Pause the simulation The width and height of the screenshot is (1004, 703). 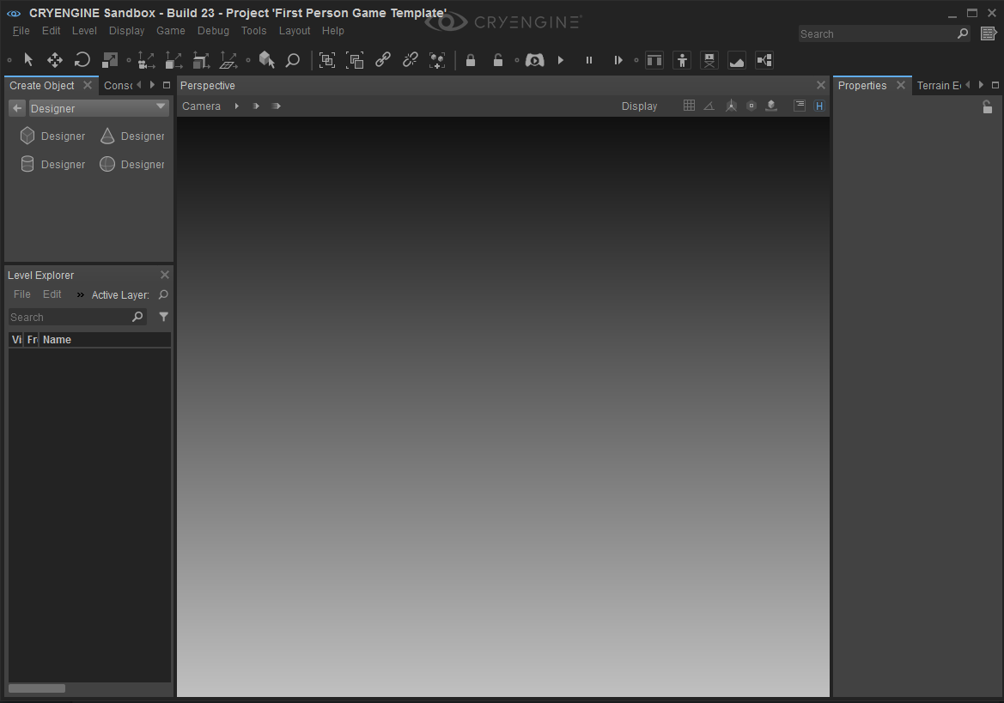point(589,60)
